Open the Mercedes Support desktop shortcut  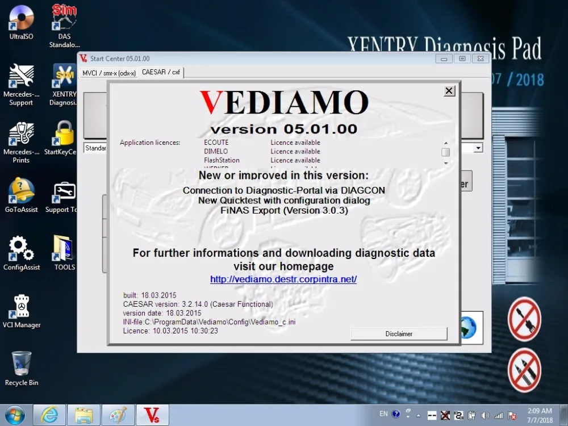[22, 85]
